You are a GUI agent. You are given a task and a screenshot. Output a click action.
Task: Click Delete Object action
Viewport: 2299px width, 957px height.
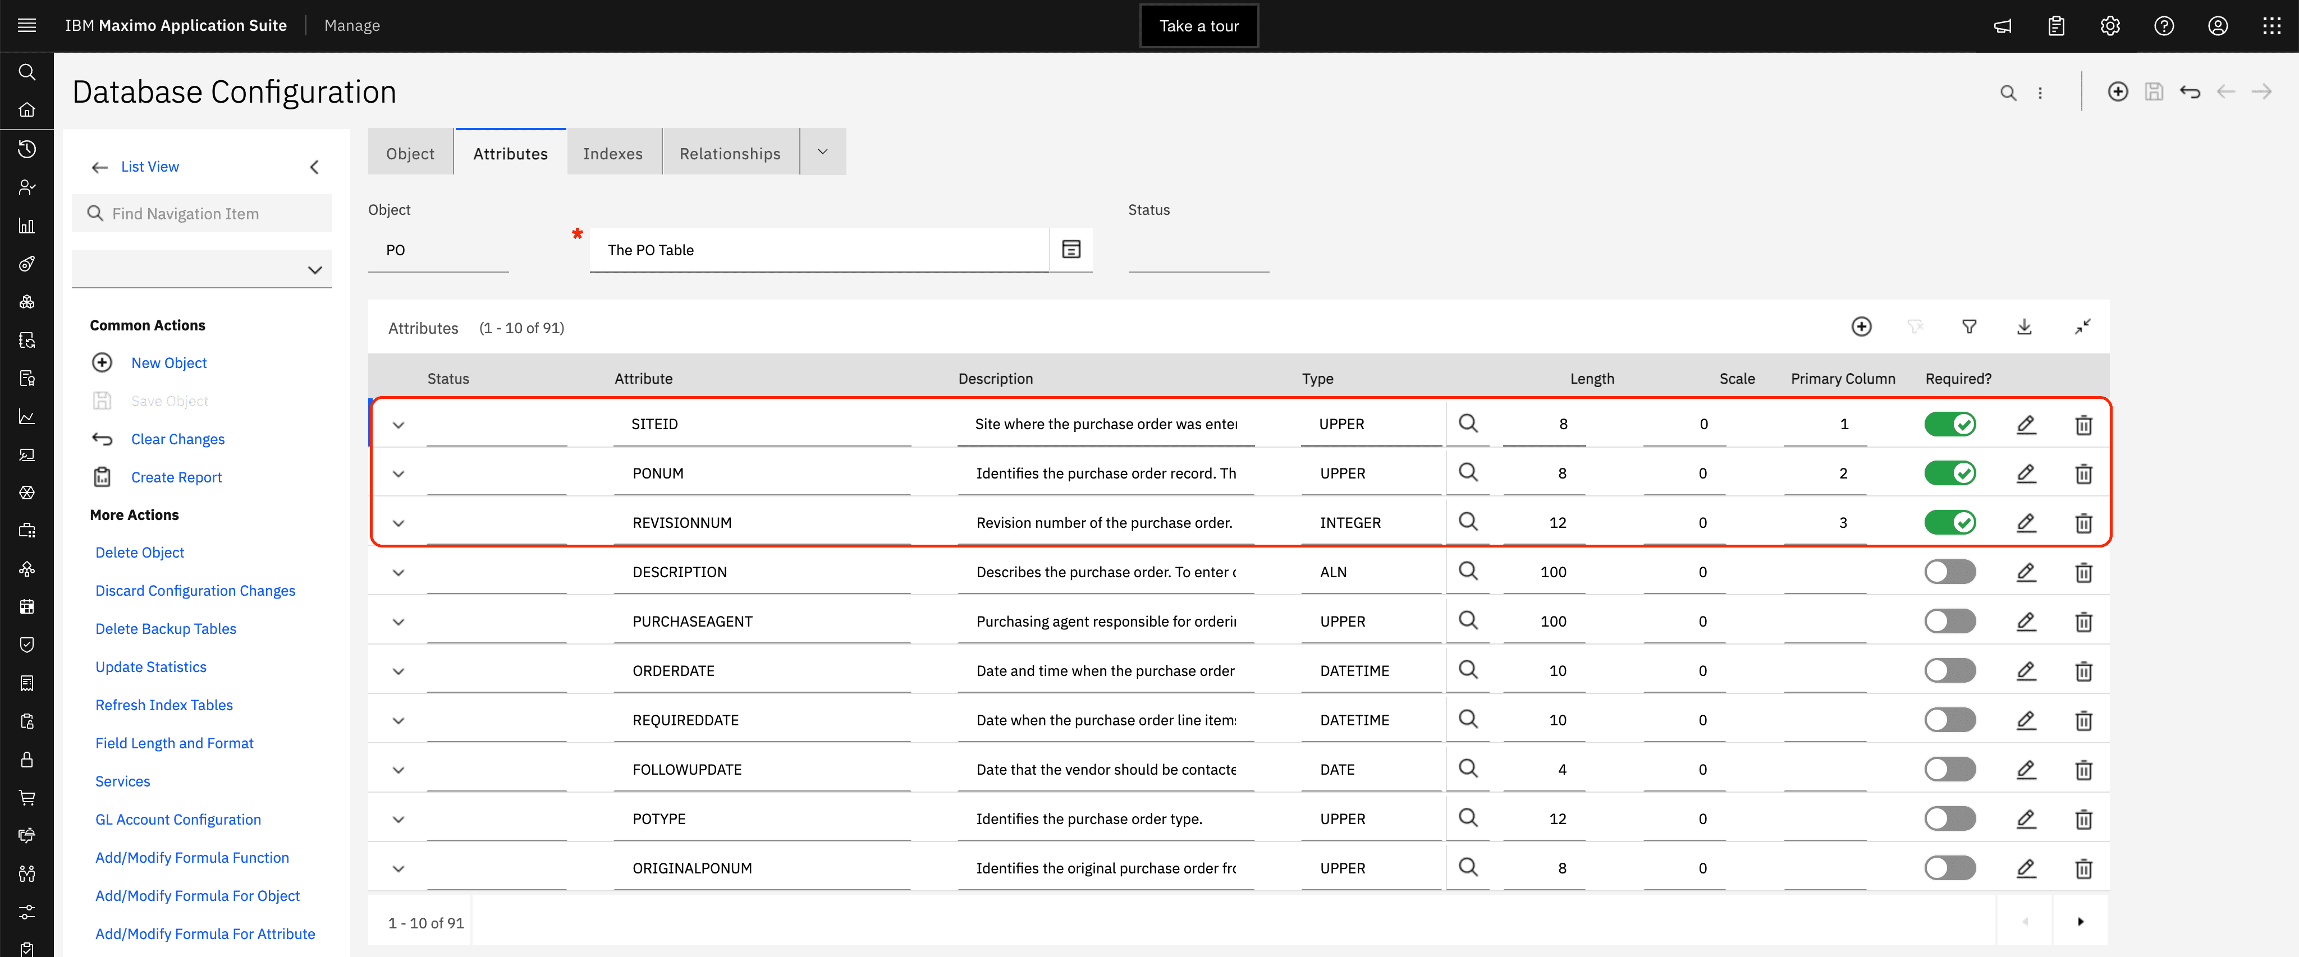[139, 553]
